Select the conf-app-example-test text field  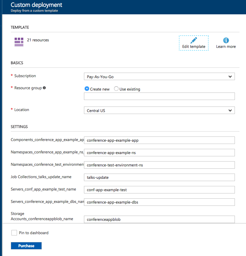[159, 190]
